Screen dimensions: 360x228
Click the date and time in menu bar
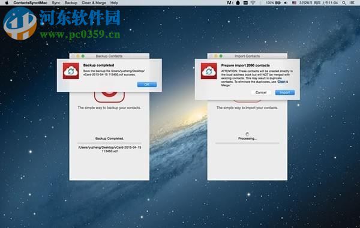319,3
